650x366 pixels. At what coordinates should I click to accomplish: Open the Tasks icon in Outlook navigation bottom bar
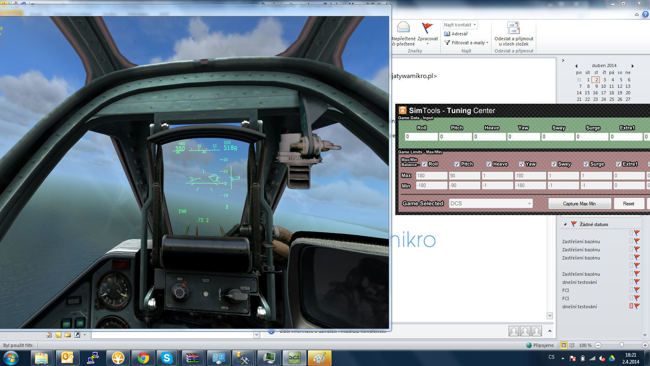pyautogui.click(x=49, y=335)
